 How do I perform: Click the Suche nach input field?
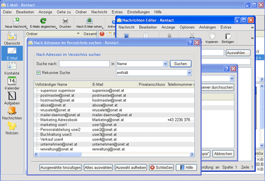tap(84, 64)
